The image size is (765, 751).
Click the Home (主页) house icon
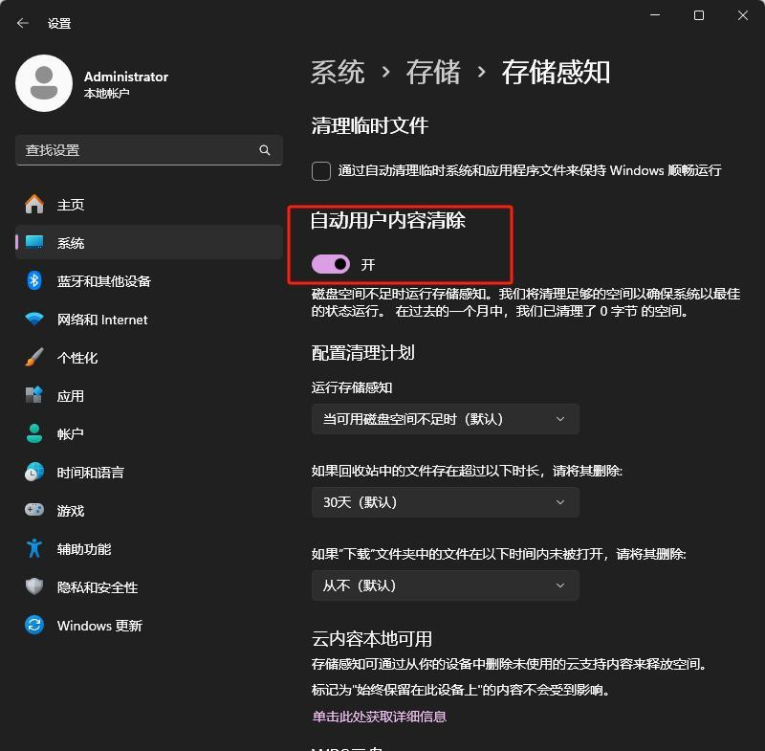coord(34,204)
